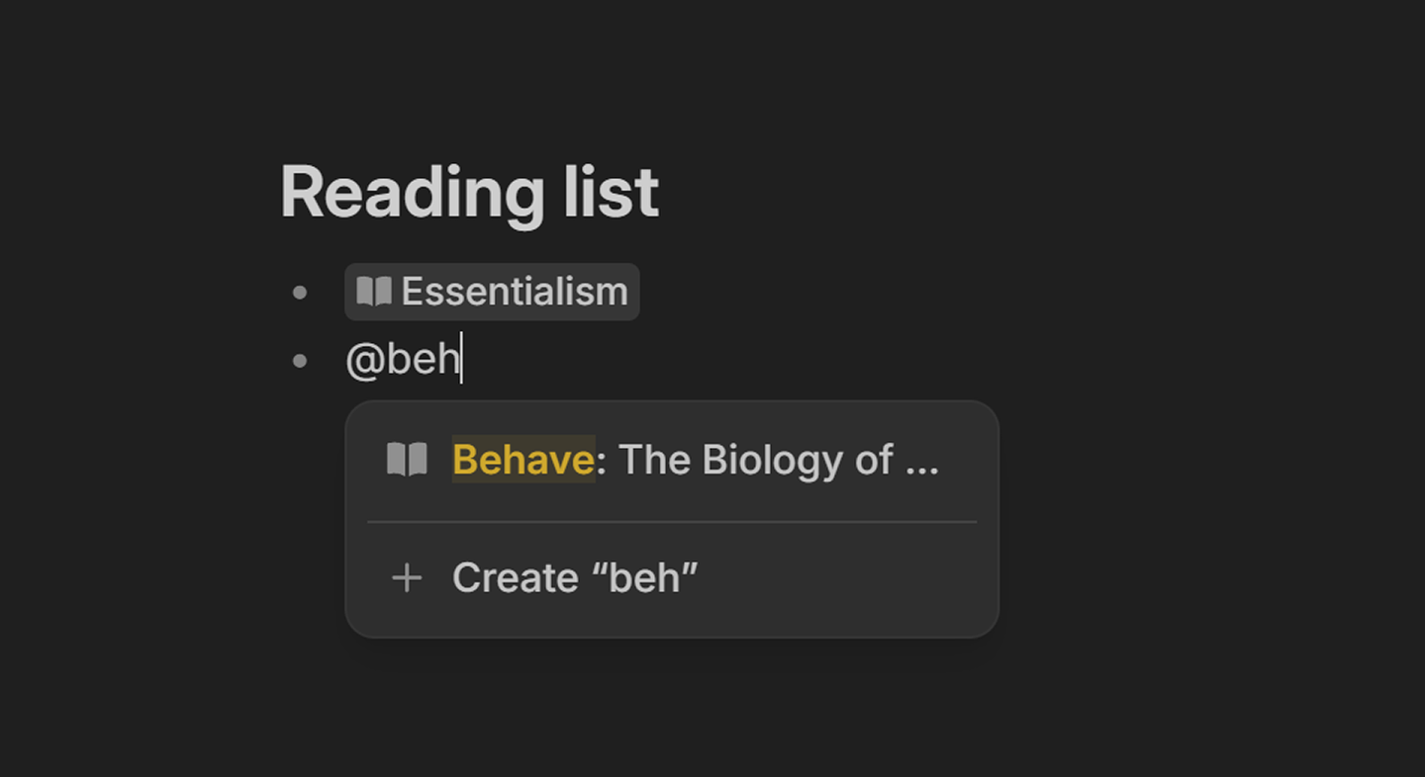Place the cursor in the @beh text
The width and height of the screenshot is (1425, 777).
point(426,359)
